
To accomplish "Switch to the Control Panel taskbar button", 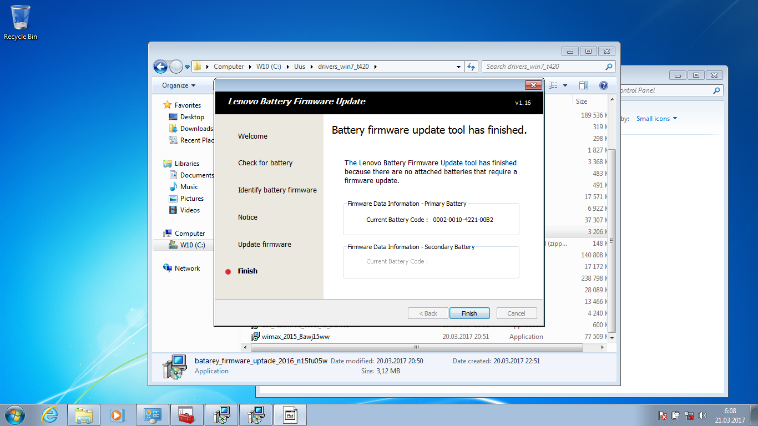I will tap(151, 415).
